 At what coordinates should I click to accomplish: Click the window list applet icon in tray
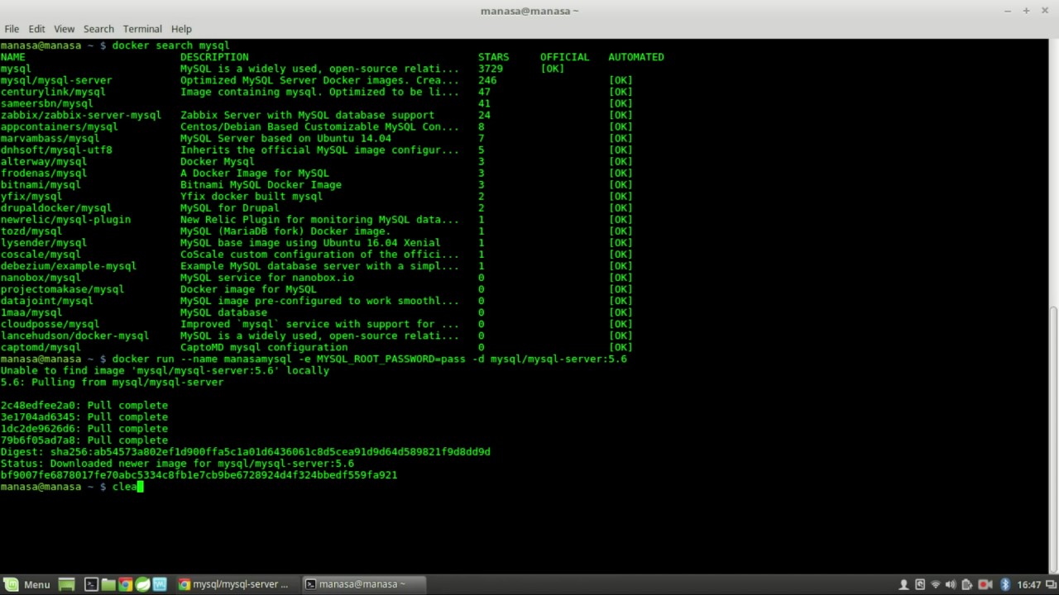1049,584
